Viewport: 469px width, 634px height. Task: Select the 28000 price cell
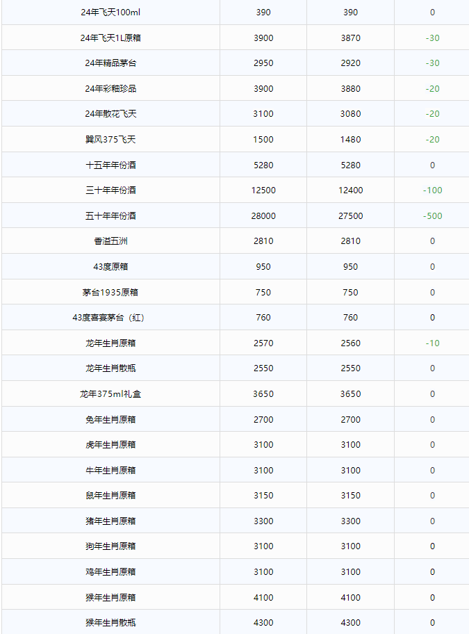tap(263, 216)
